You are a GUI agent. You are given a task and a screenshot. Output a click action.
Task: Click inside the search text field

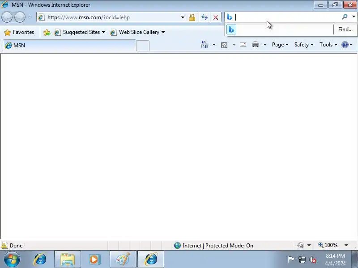pos(287,17)
